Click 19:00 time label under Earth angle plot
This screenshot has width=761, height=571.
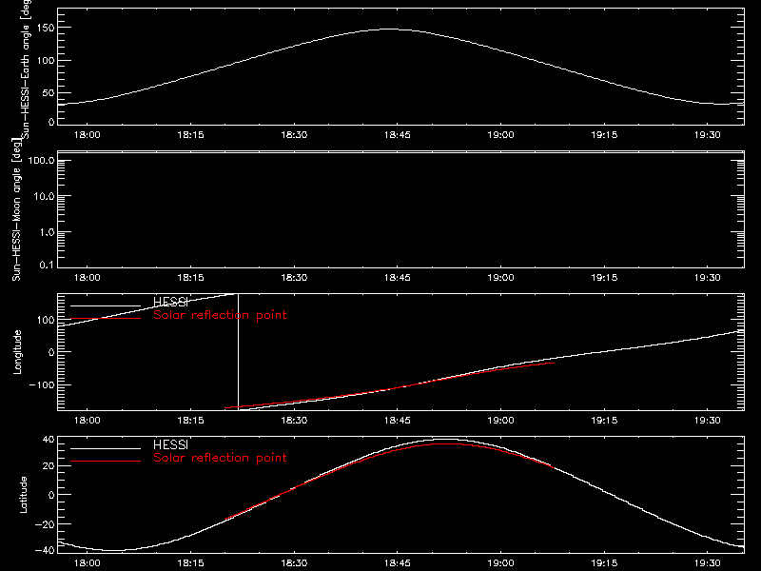501,135
